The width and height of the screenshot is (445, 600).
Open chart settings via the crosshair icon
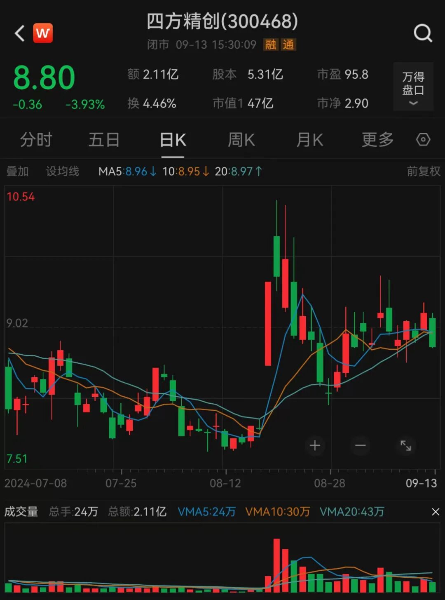(x=423, y=140)
